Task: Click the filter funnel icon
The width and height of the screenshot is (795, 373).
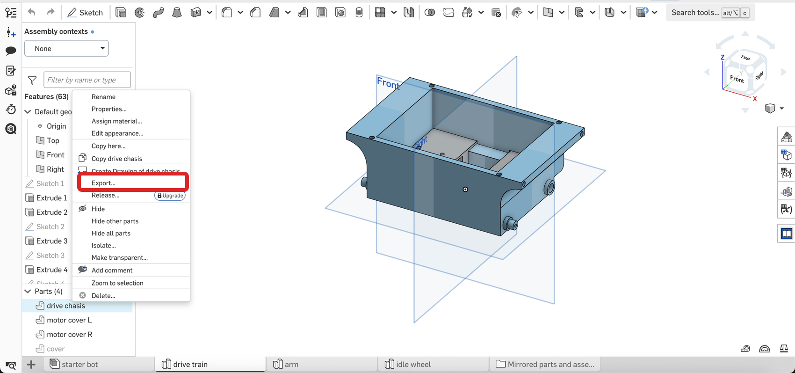Action: point(32,80)
